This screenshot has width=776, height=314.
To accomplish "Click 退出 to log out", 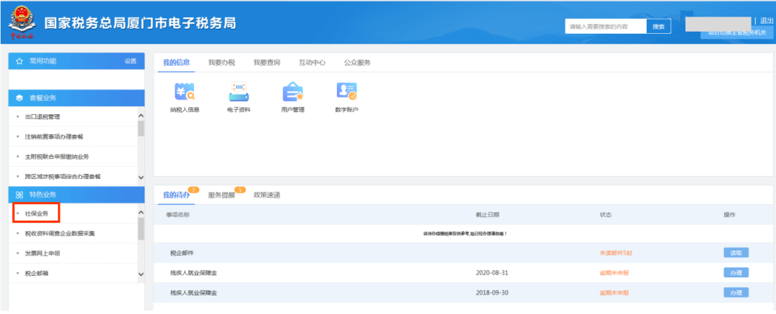I will click(x=766, y=21).
